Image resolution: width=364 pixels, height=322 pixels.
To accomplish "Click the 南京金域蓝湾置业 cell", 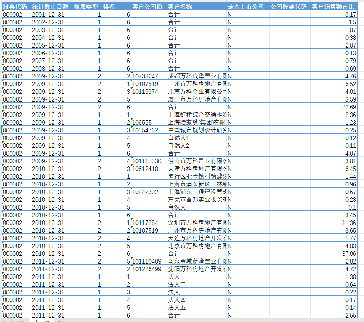I will (197, 261).
